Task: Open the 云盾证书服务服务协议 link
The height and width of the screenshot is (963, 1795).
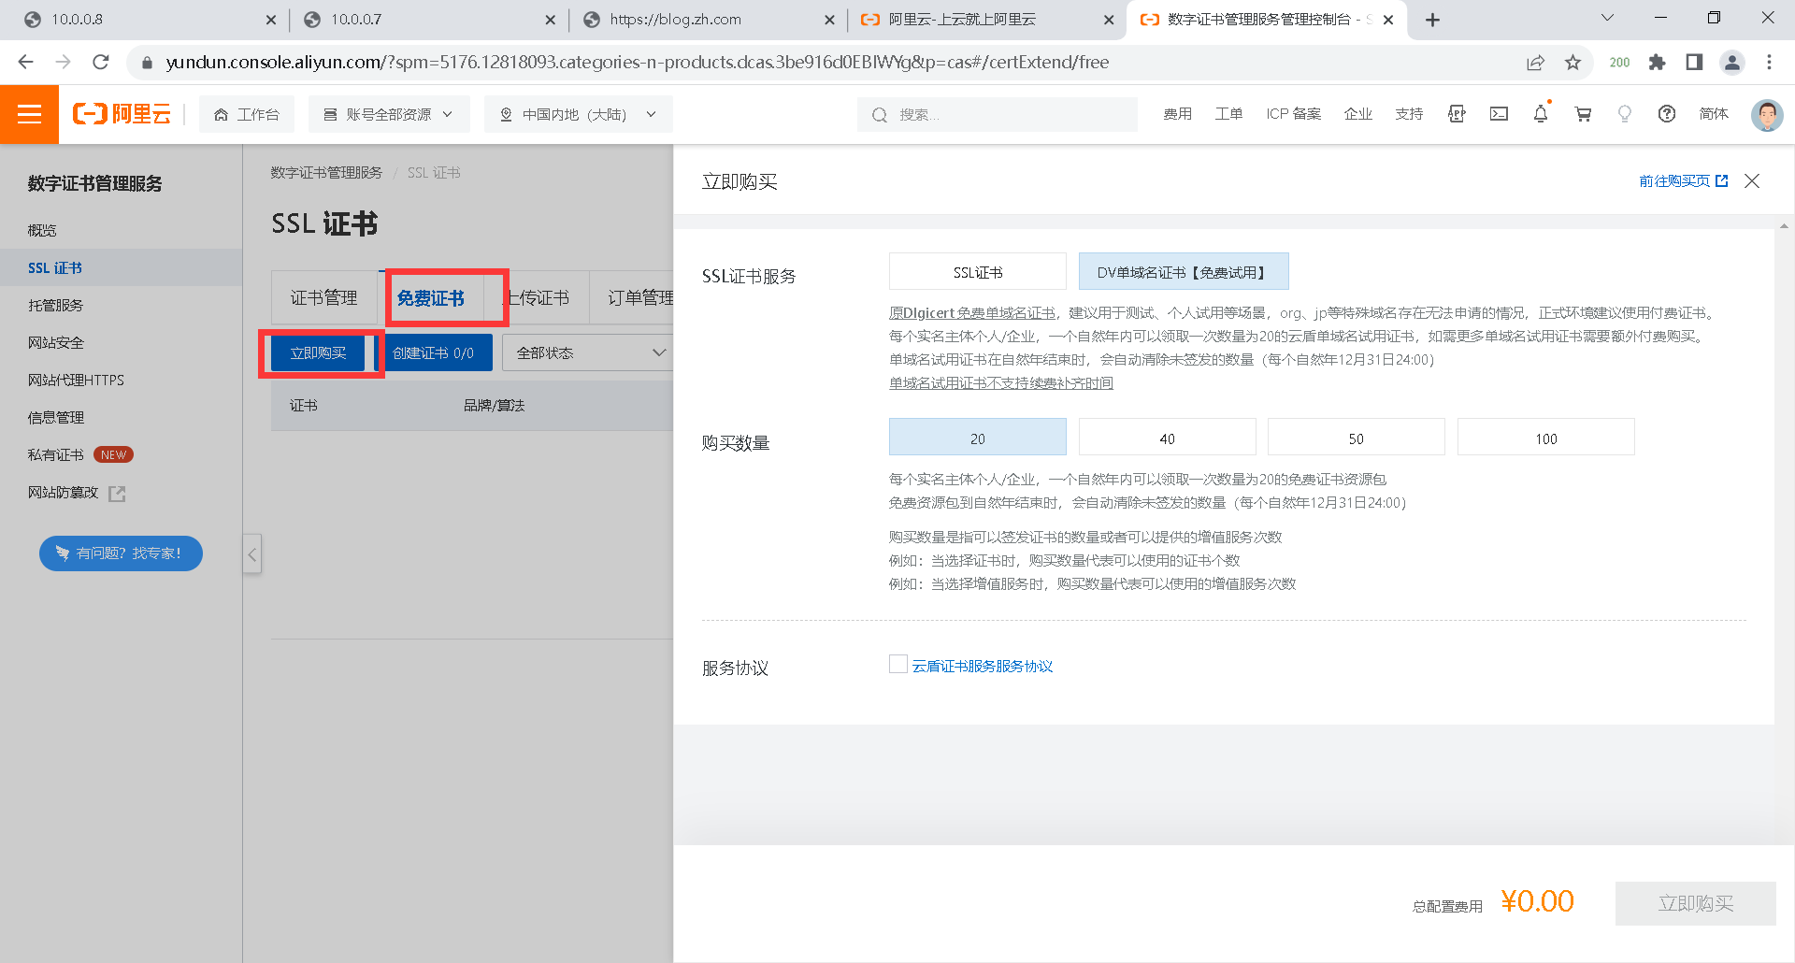Action: [983, 666]
